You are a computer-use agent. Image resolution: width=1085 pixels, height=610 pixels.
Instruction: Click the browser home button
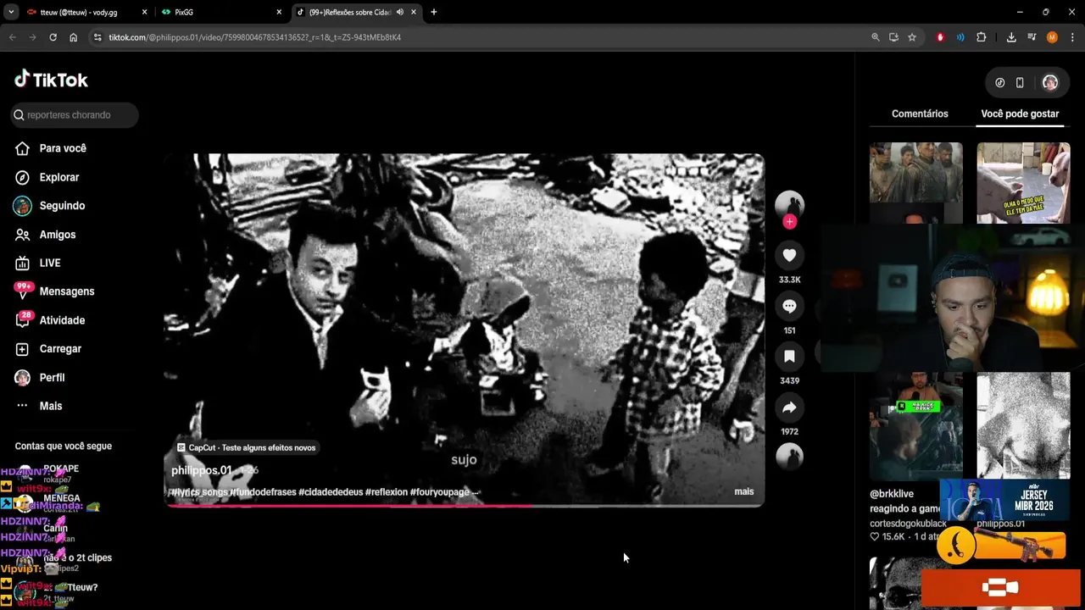73,37
